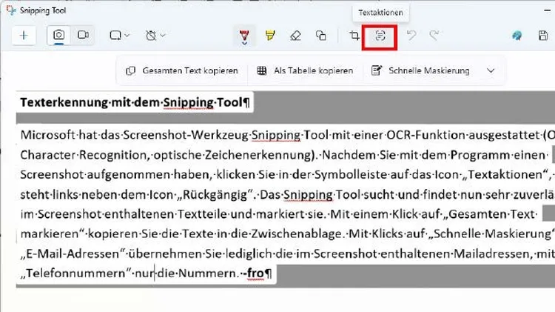The image size is (555, 312).
Task: Open the snip shape mode dropdown
Action: [119, 36]
